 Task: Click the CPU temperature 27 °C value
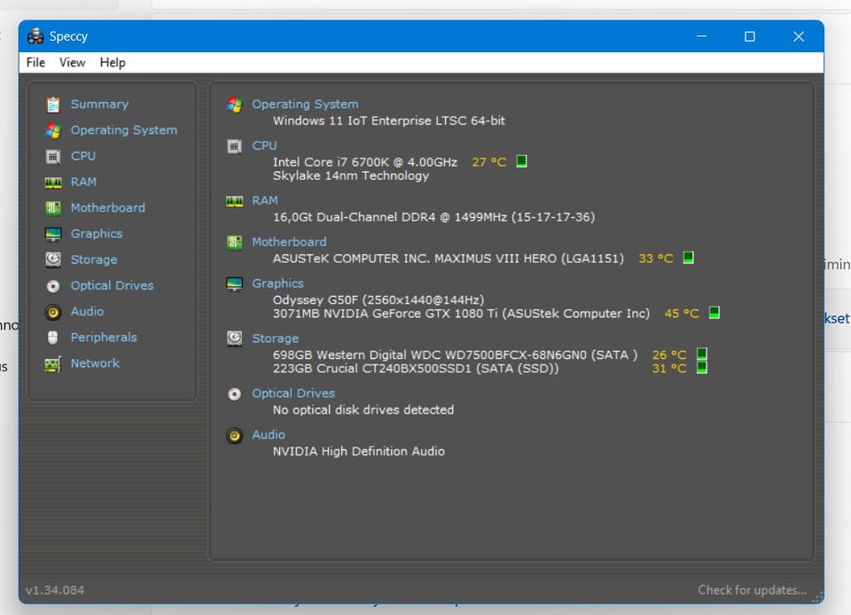point(489,162)
